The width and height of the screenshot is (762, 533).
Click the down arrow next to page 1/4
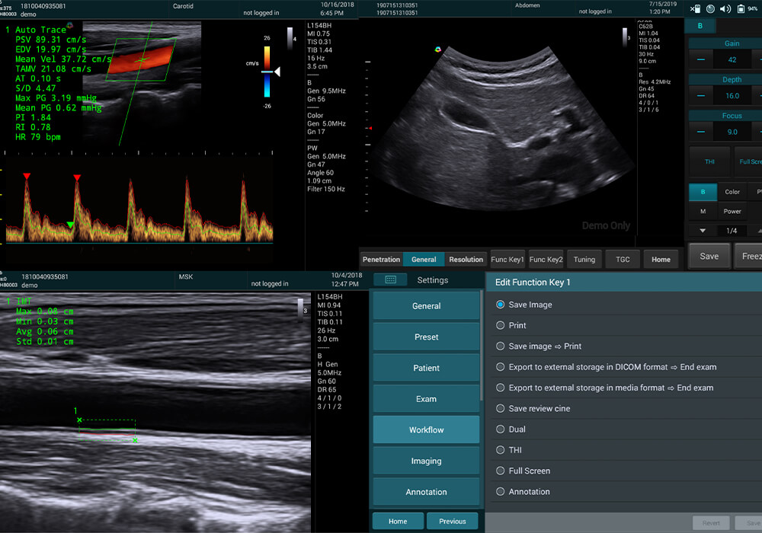pos(703,231)
